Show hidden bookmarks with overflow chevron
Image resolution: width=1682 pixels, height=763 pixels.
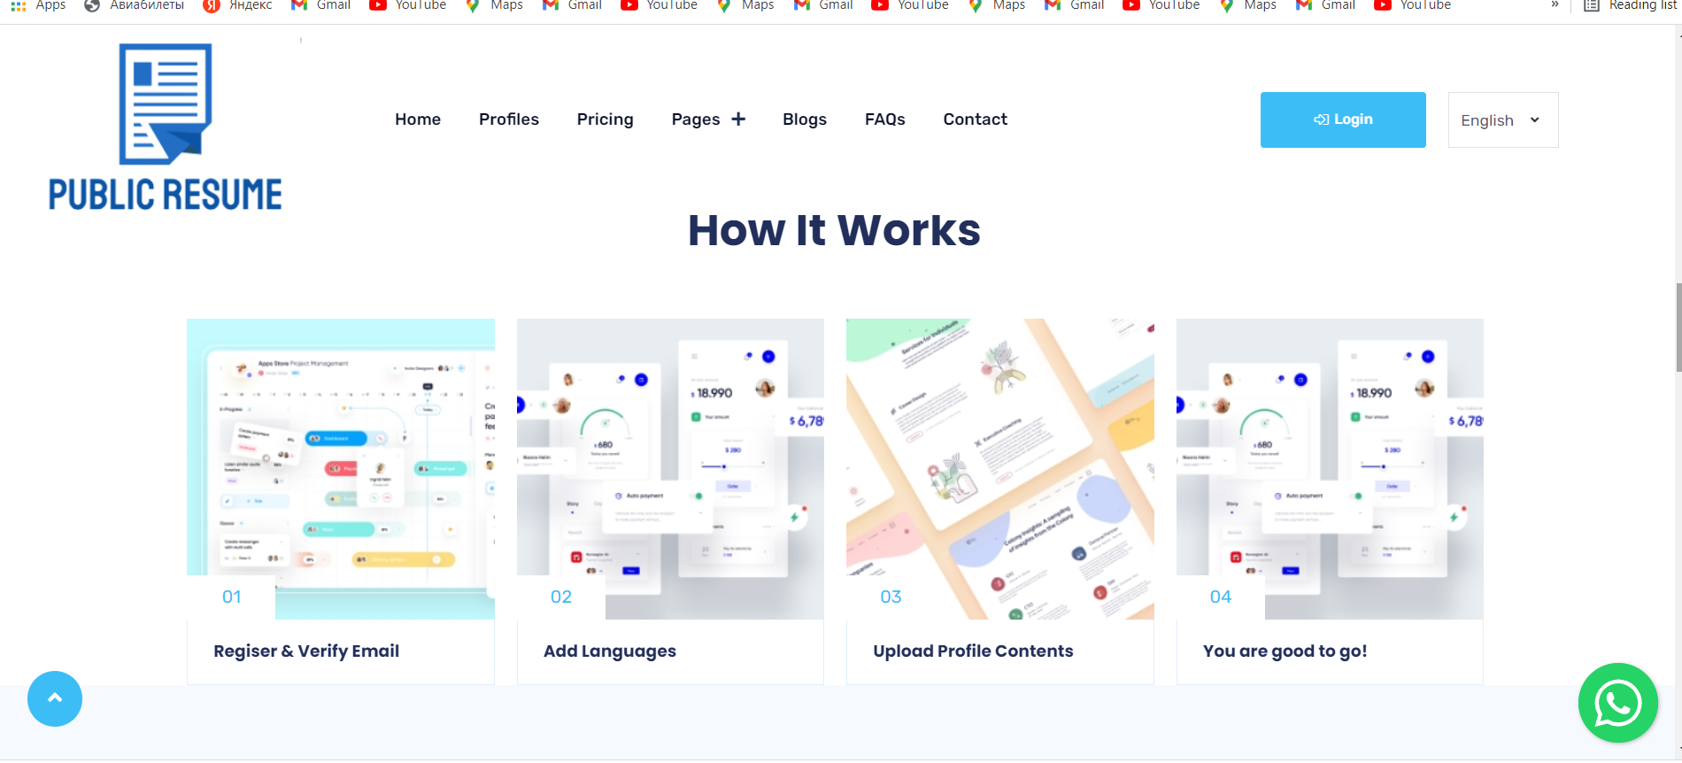click(1555, 5)
